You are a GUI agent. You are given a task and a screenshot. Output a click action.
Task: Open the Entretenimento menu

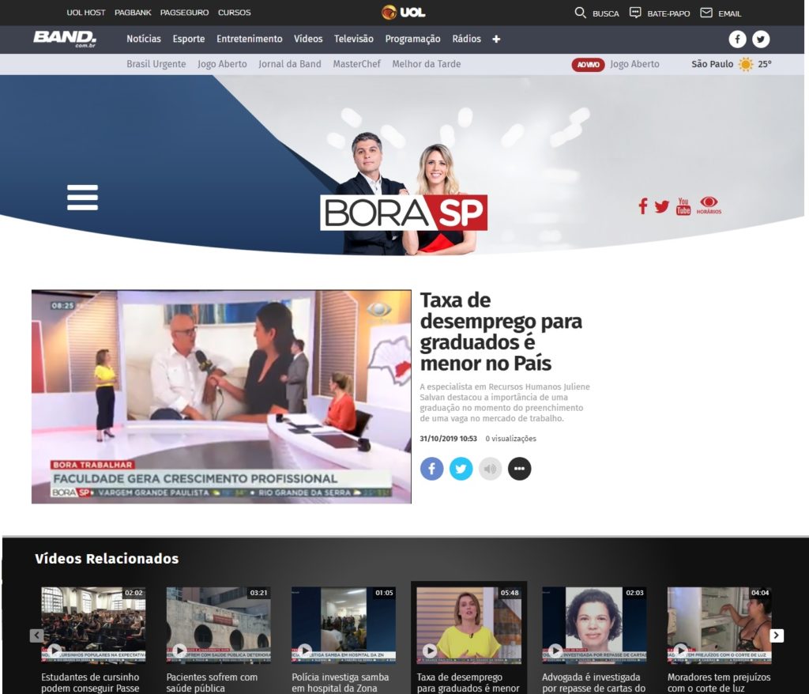point(250,39)
